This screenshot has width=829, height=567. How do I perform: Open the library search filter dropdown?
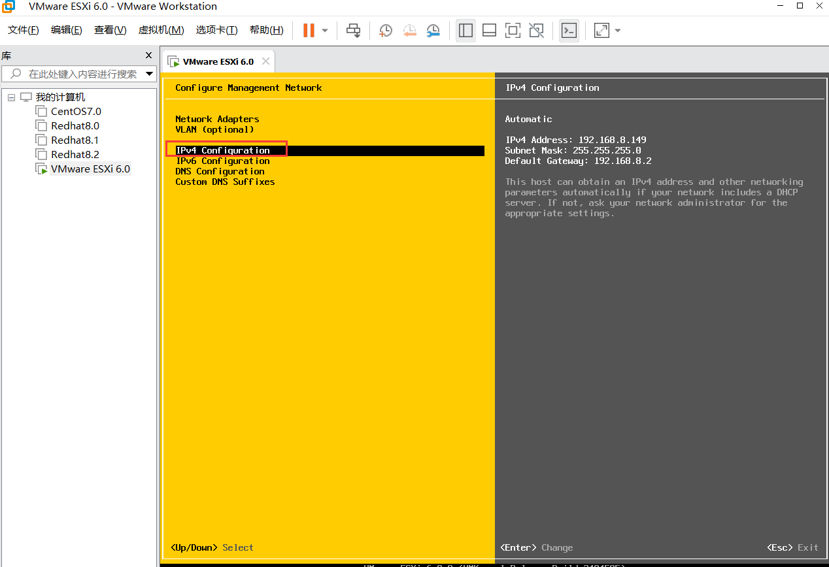click(x=149, y=74)
